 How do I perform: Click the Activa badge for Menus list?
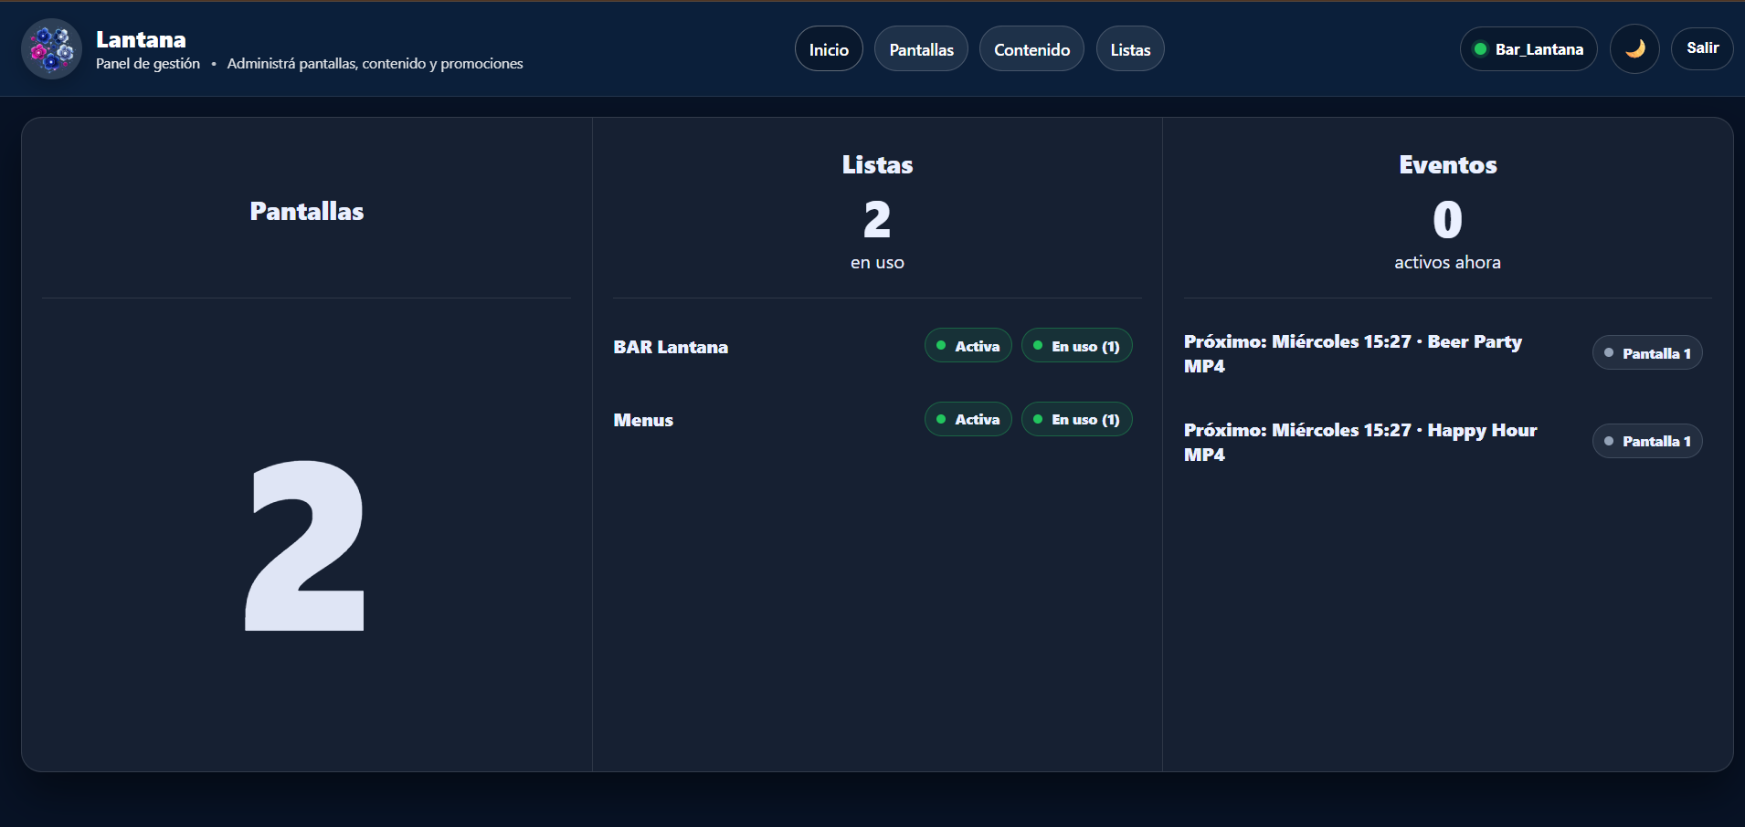click(x=968, y=420)
